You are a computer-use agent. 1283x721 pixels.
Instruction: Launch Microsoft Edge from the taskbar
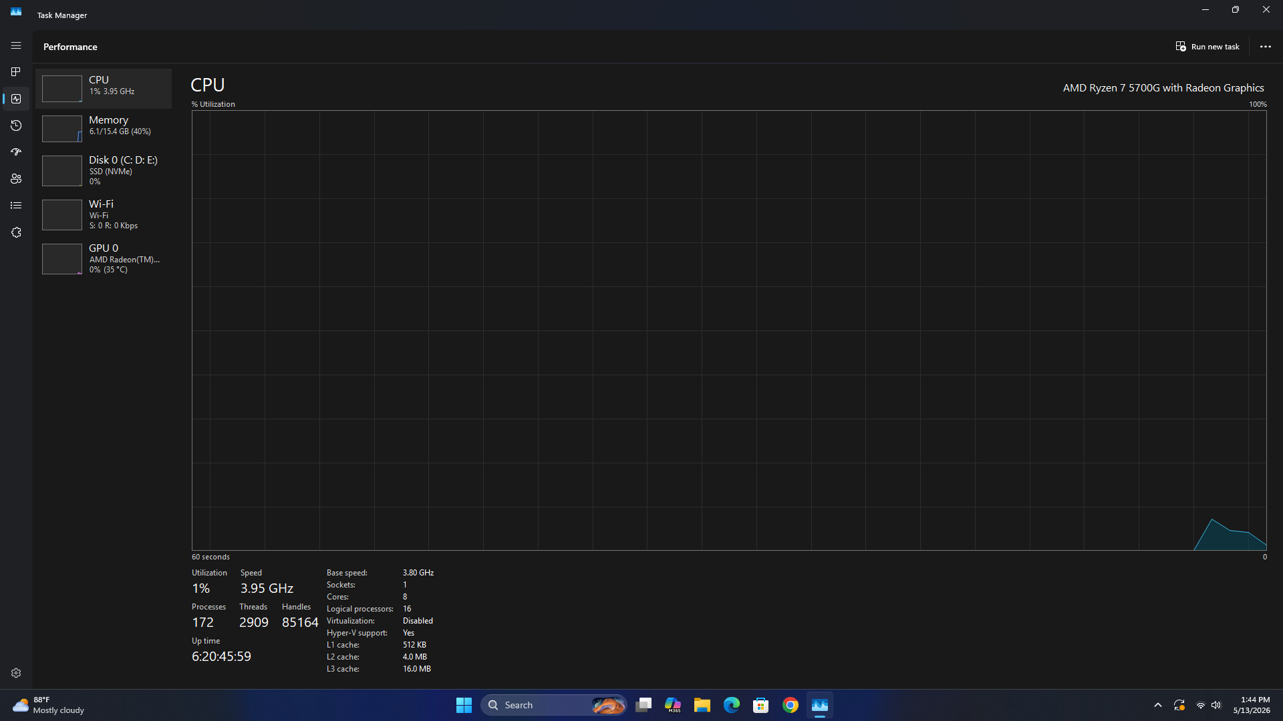tap(732, 705)
